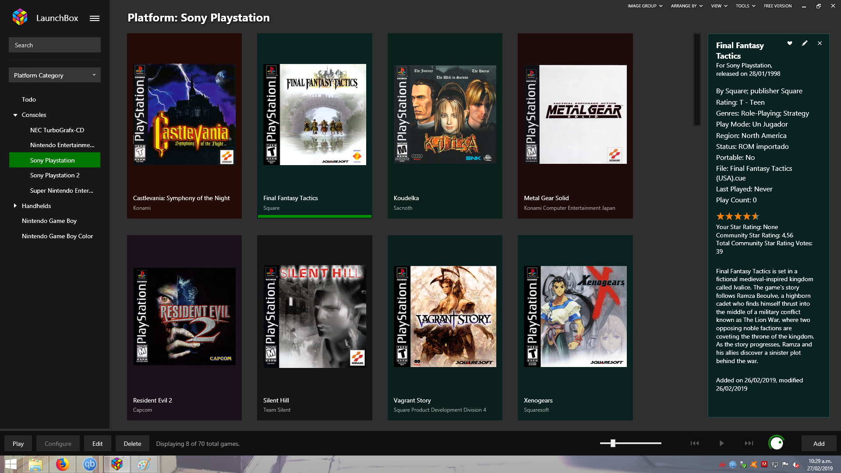Switch to LaunchBox taskbar icon

[x=117, y=464]
